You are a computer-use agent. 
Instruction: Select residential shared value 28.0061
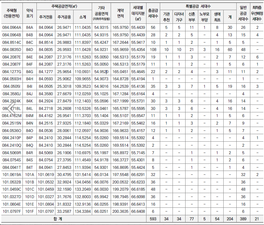point(64,131)
